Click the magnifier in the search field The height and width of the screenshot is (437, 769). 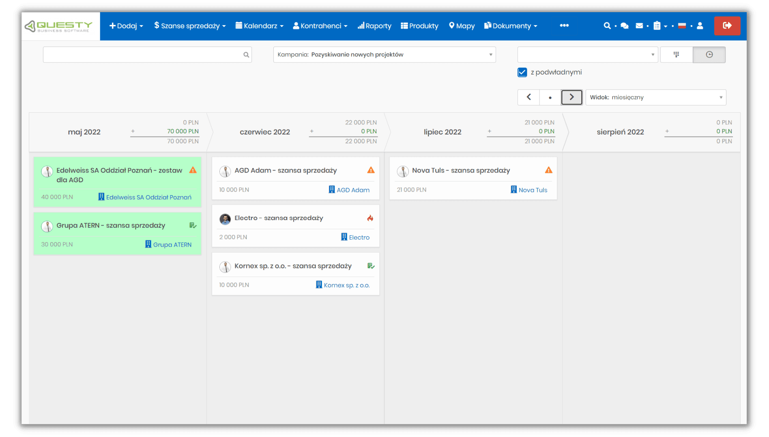[246, 55]
